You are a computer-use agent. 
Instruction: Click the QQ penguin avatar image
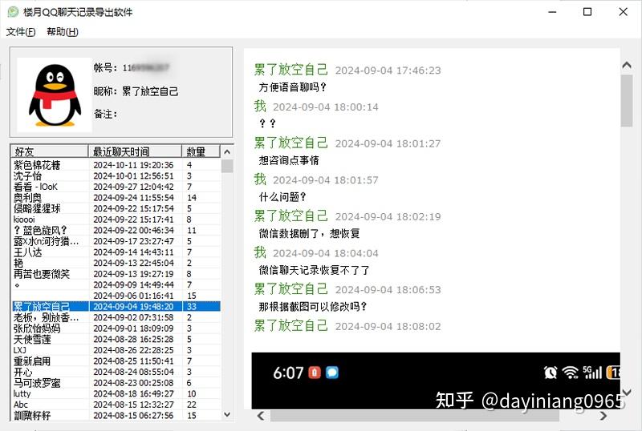[x=55, y=95]
